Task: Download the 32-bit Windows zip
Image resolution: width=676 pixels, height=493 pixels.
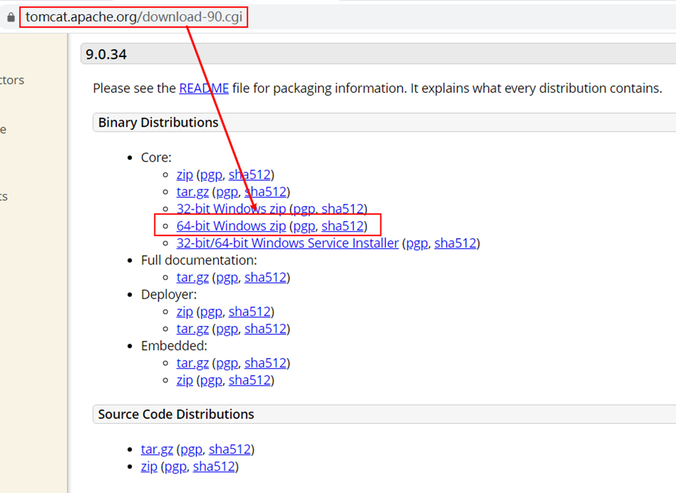Action: point(231,209)
